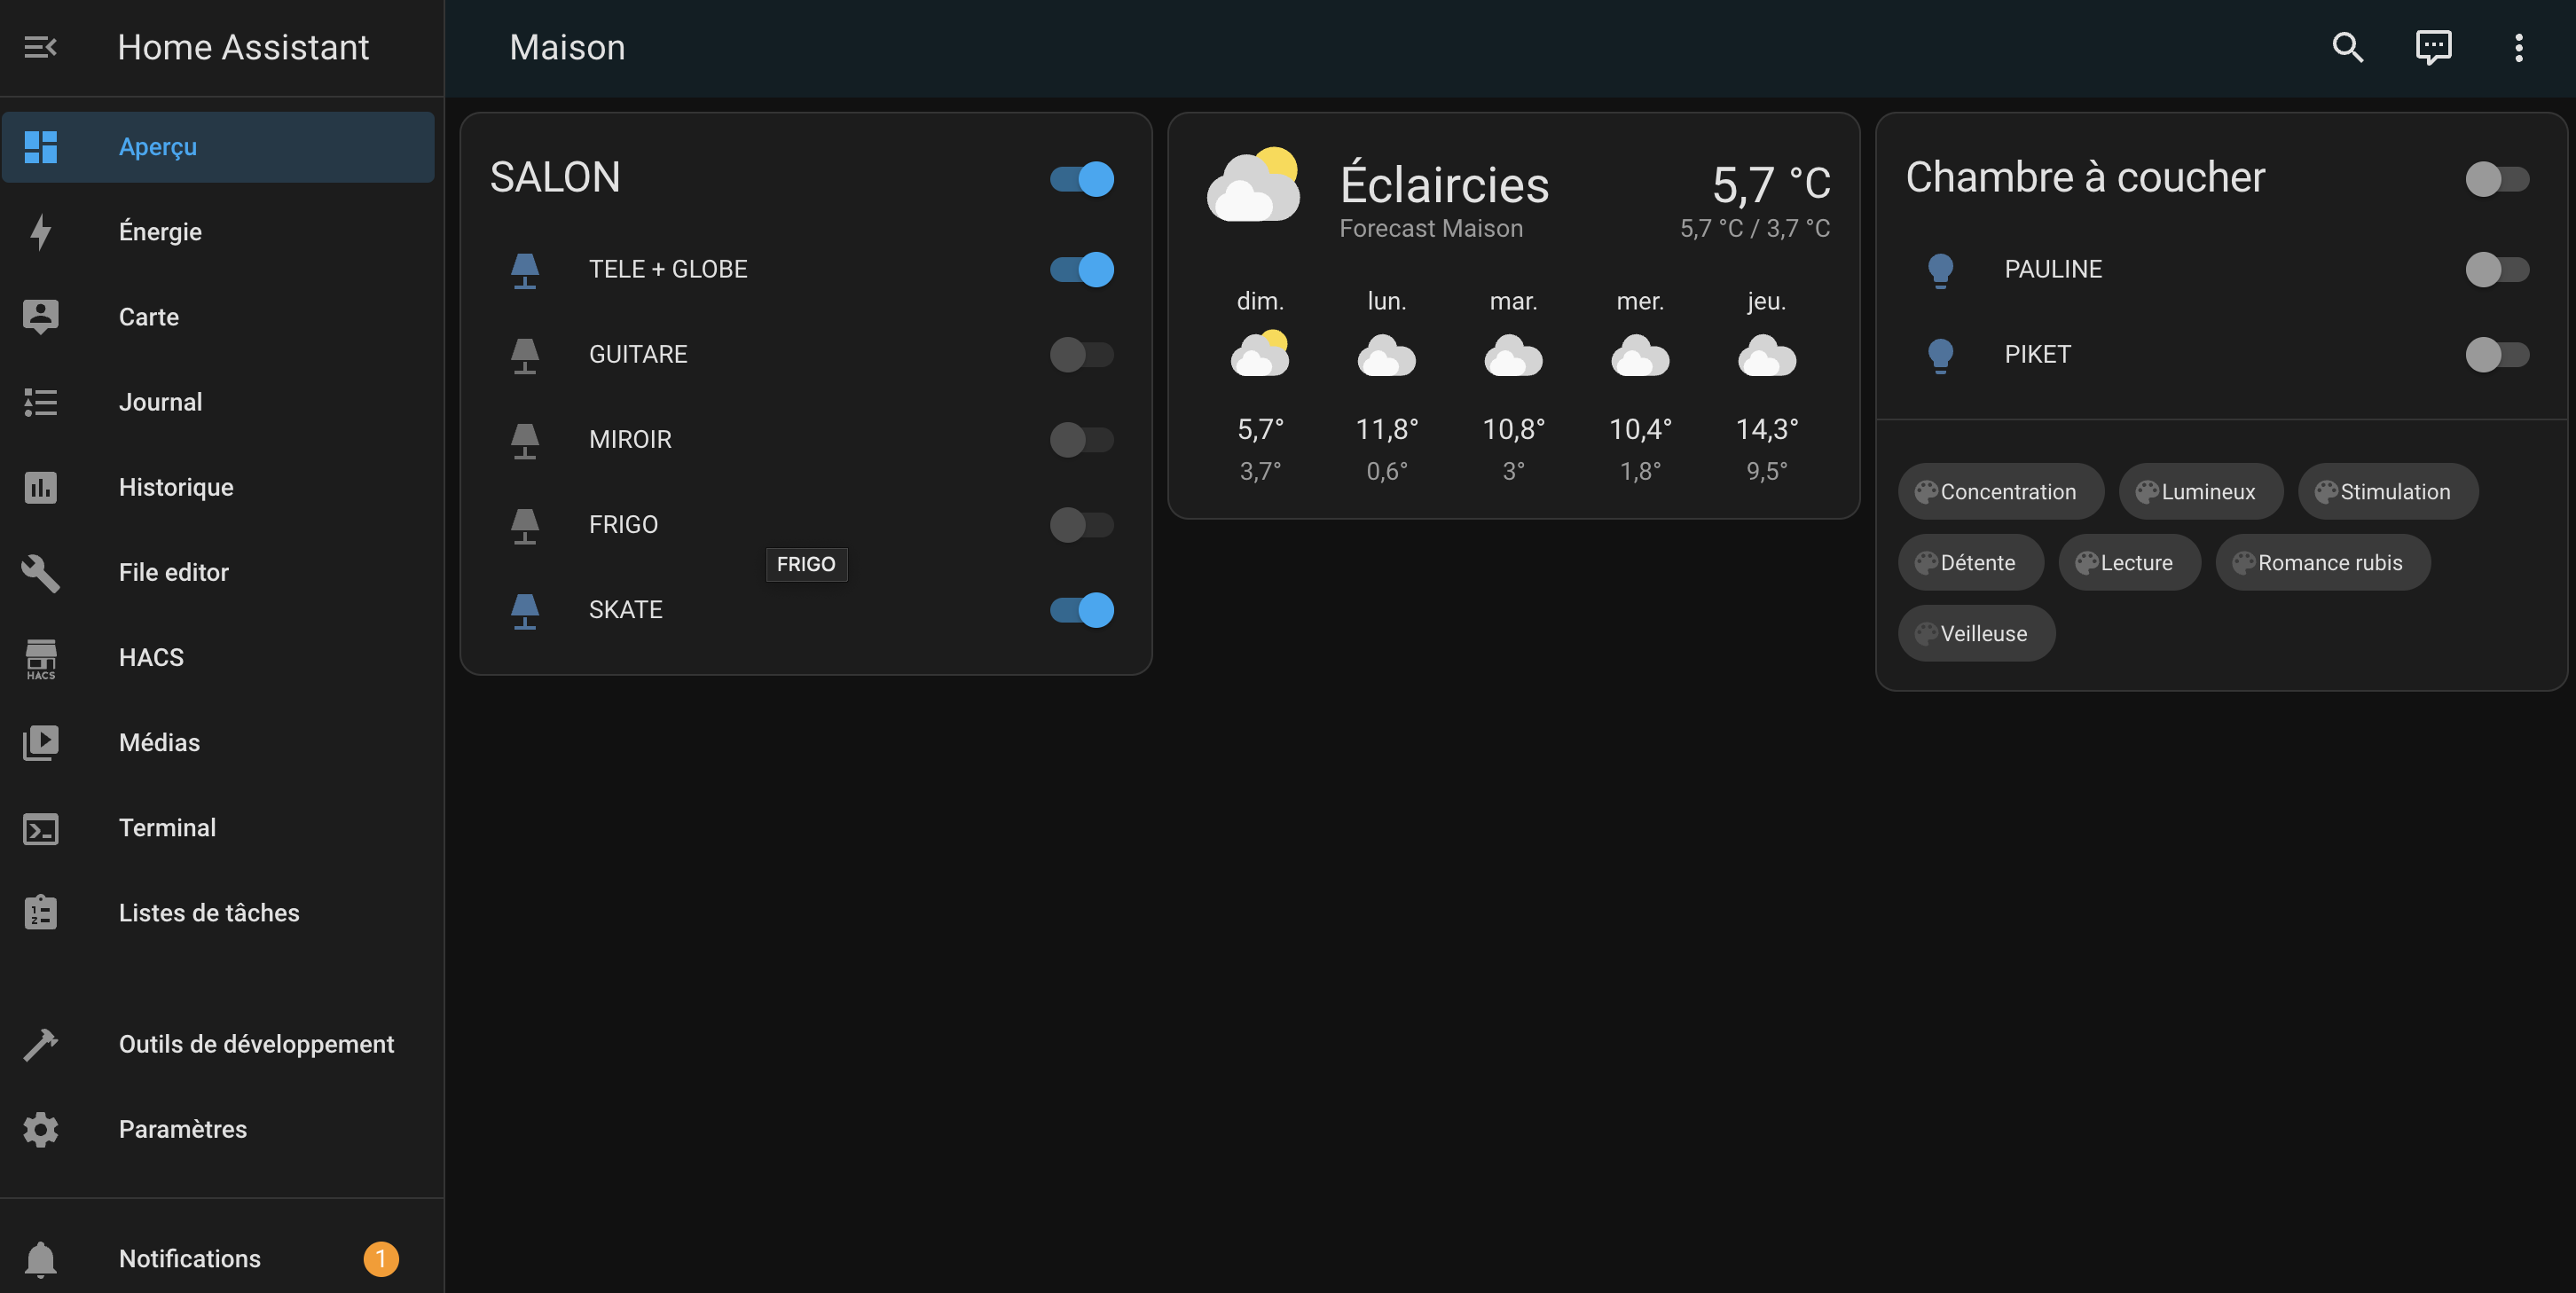Click the PIKET light bulb icon

click(x=1940, y=355)
